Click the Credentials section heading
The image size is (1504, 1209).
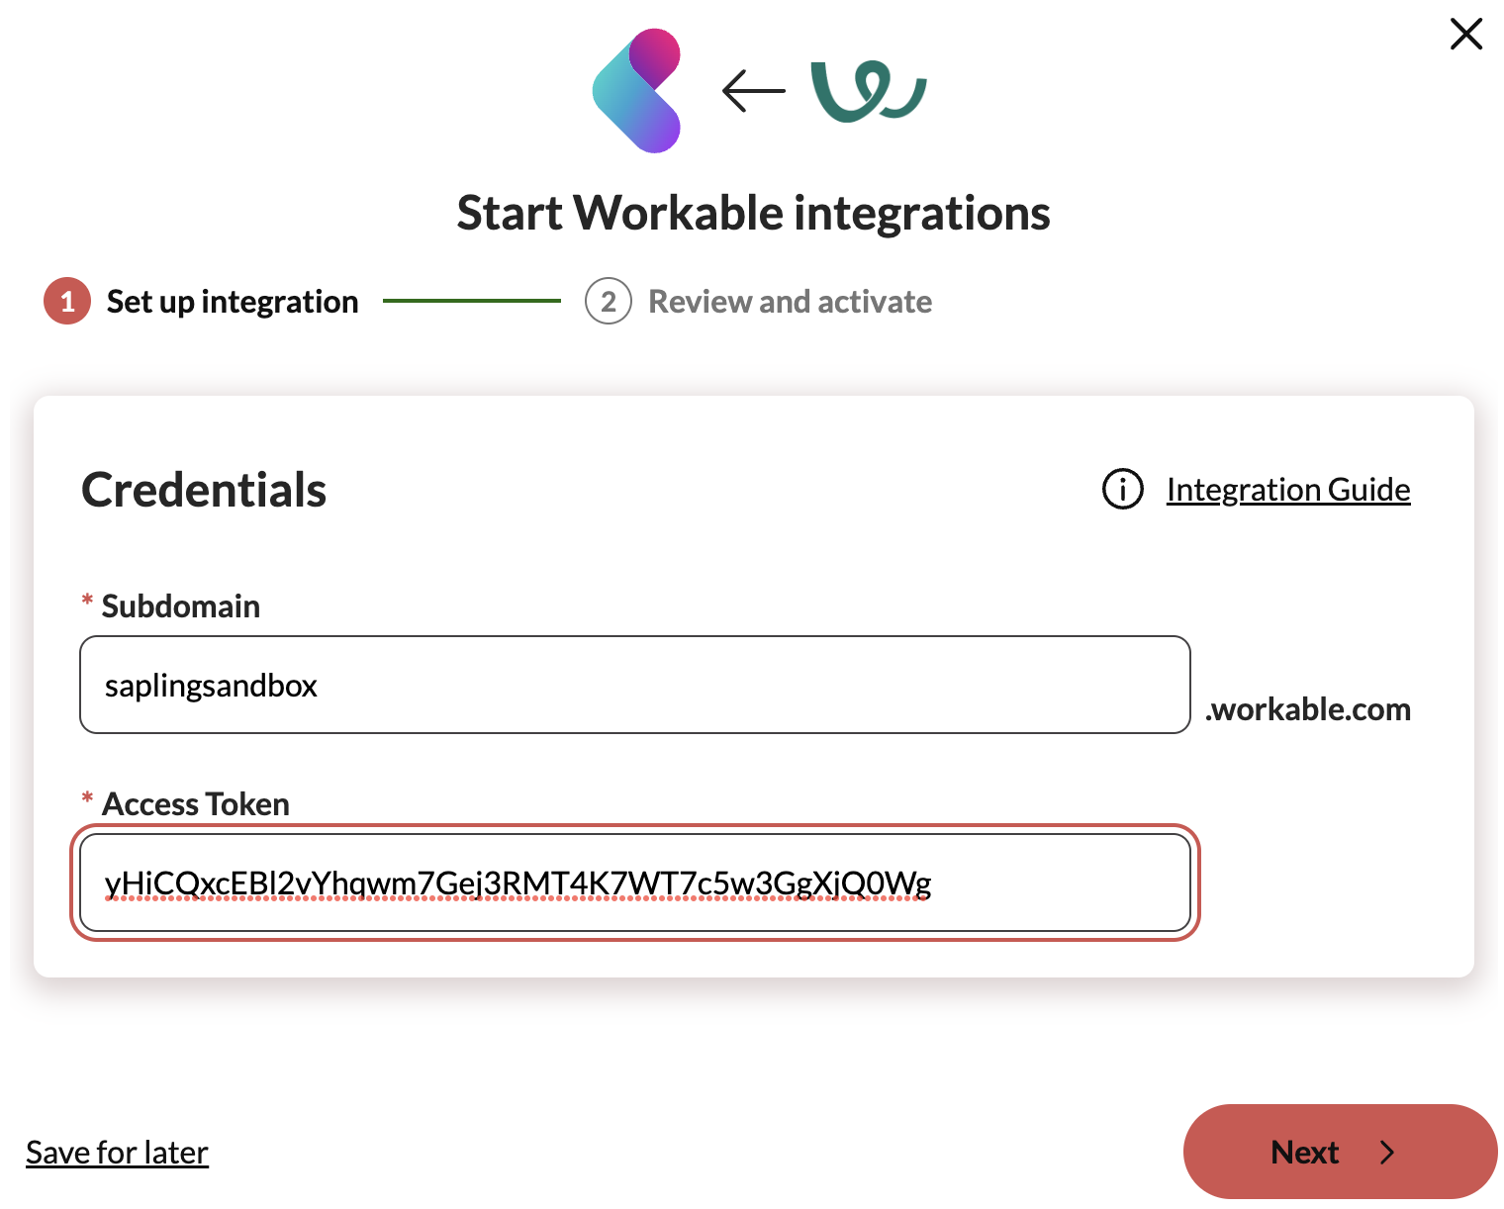pyautogui.click(x=204, y=490)
